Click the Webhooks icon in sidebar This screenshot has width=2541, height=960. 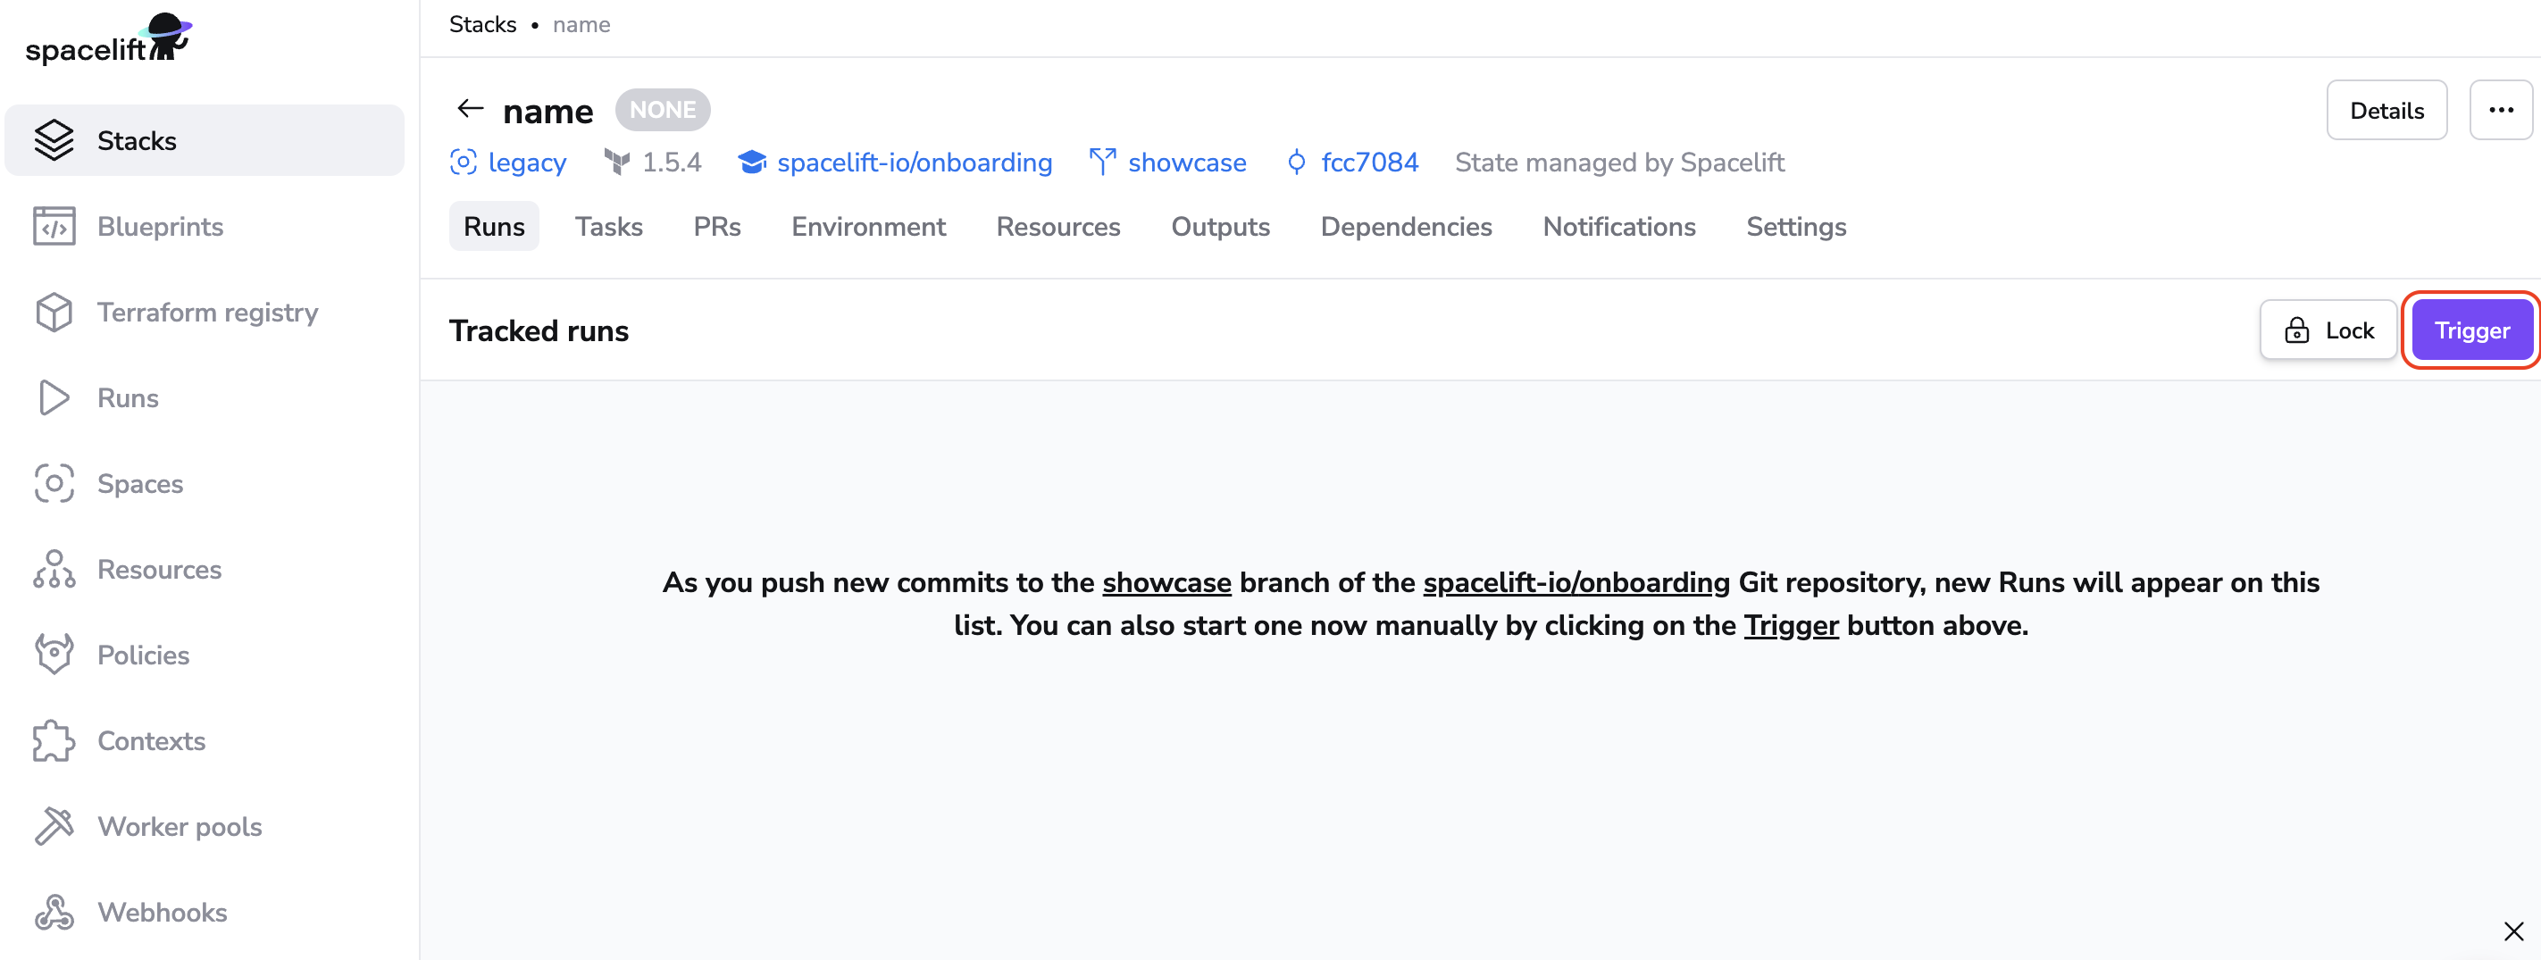coord(54,912)
